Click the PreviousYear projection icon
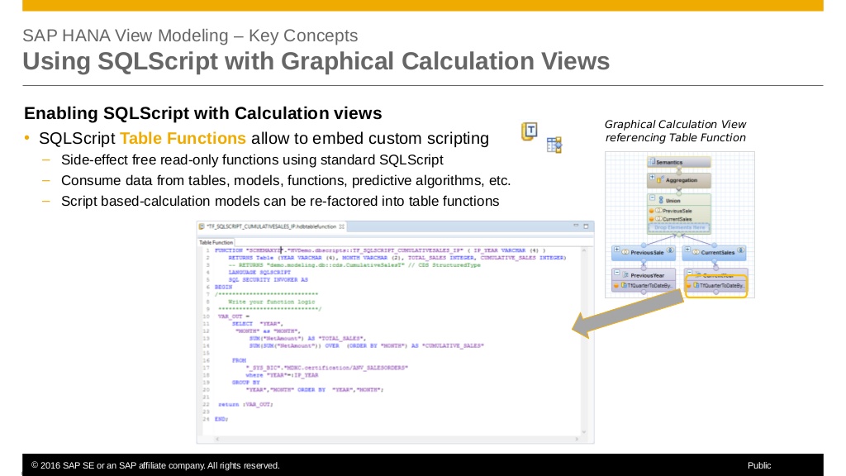846x476 pixels. tap(626, 275)
